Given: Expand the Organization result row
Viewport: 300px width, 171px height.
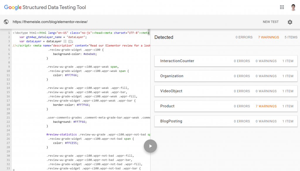Looking at the screenshot, I should pyautogui.click(x=172, y=76).
